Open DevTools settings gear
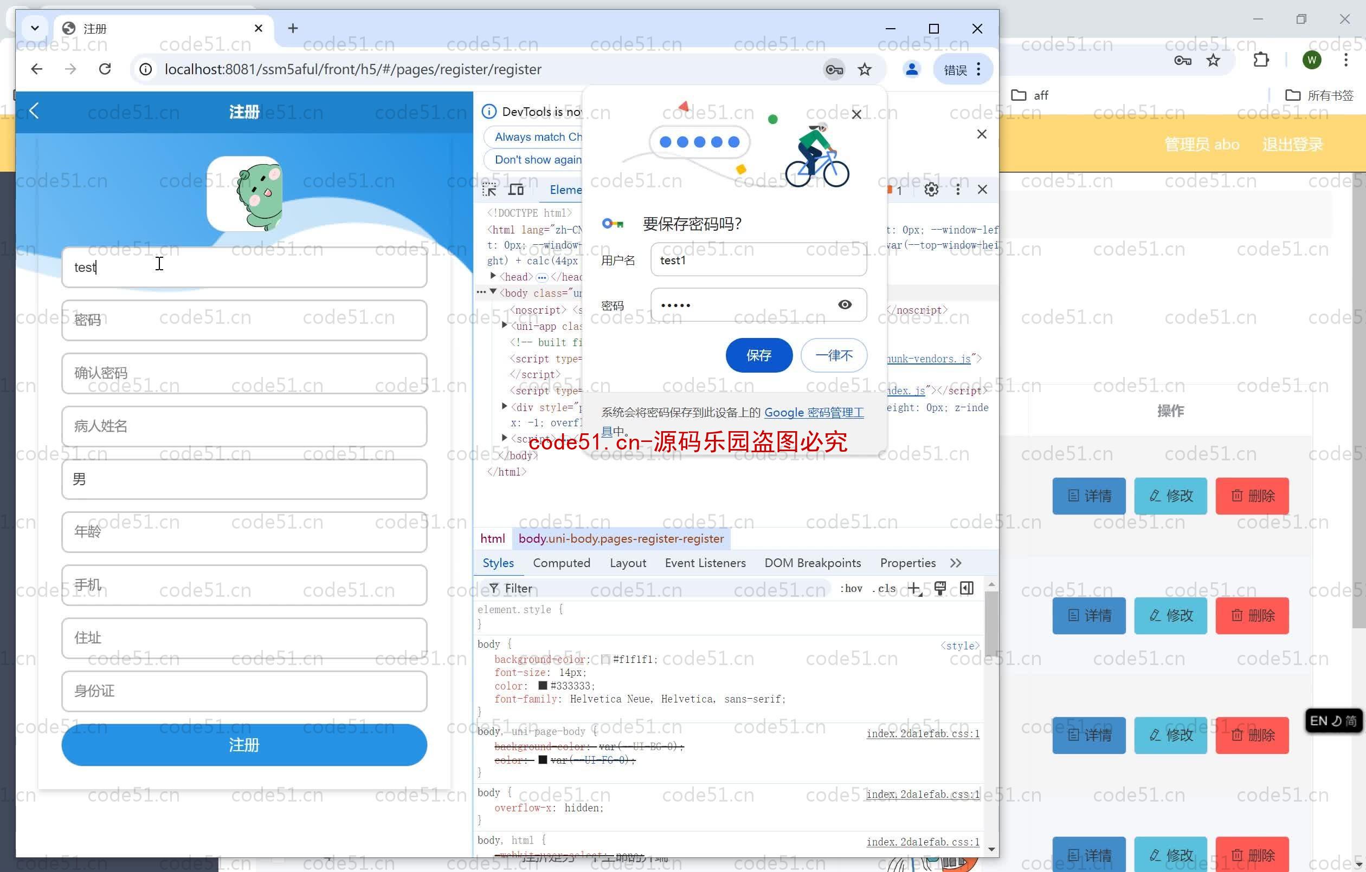Viewport: 1366px width, 872px height. (x=931, y=190)
